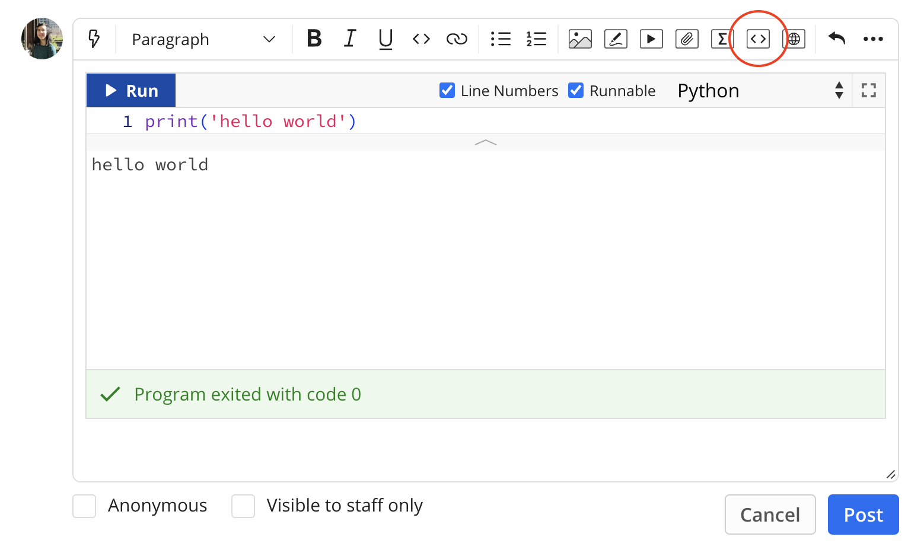Viewport: 924px width, 559px height.
Task: Insert an annotated drawing
Action: tap(616, 39)
